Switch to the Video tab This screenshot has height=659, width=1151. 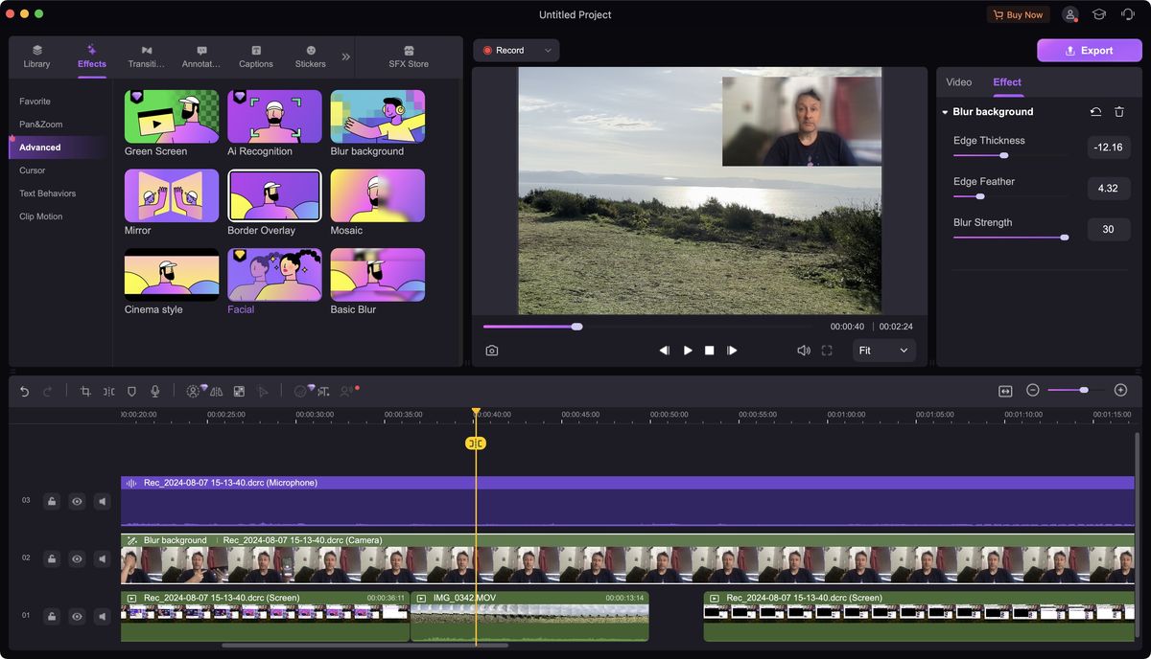point(958,82)
